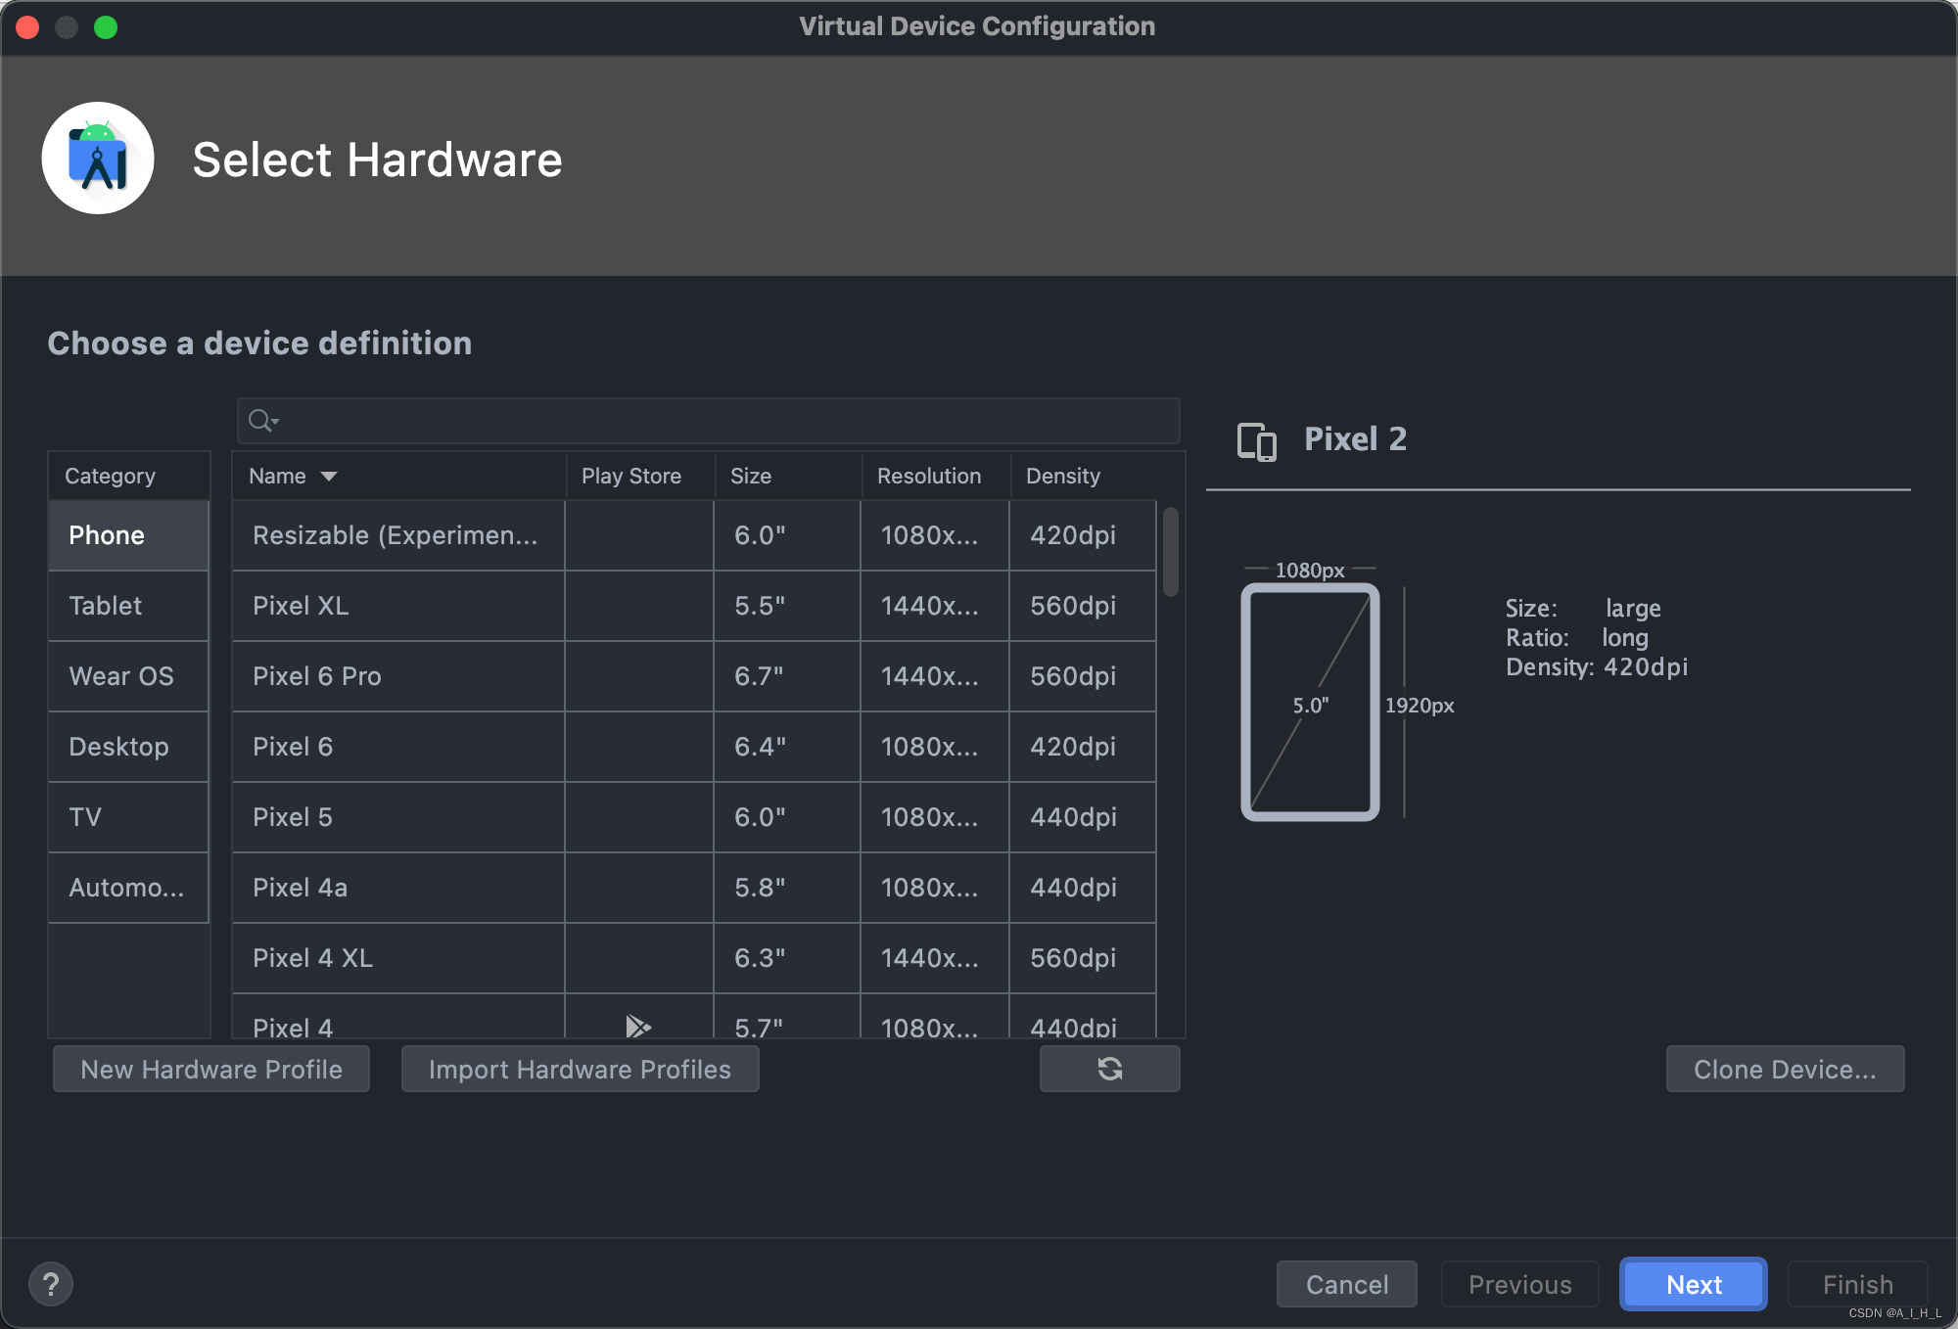
Task: Select Pixel 6 Pro from device list
Action: pos(316,675)
